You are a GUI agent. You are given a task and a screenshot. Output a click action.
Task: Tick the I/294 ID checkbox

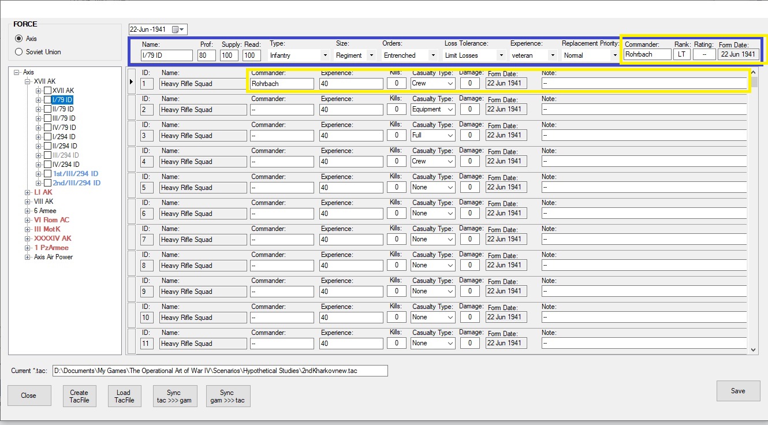click(x=48, y=137)
